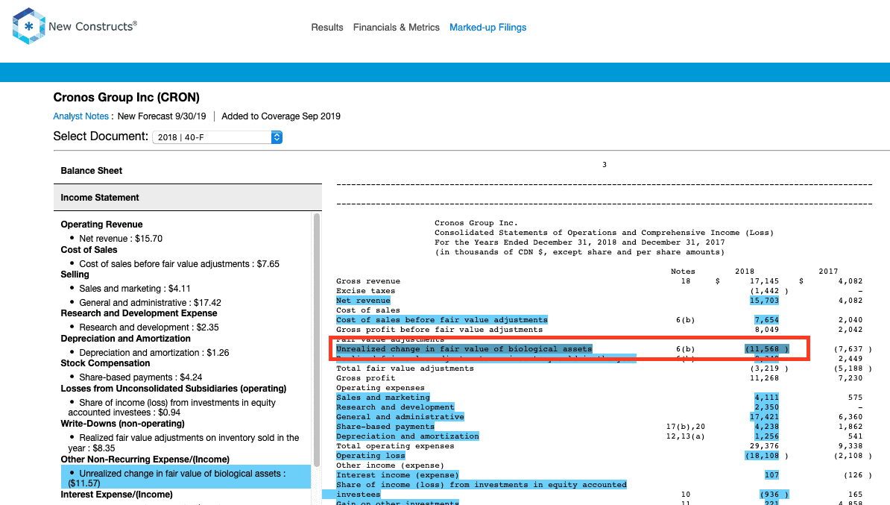Click Write-Downs (non-operating) heading

122,424
